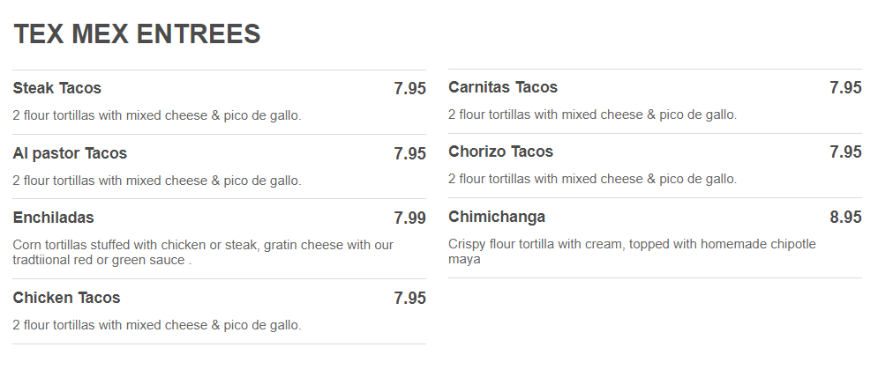Click the Carnitas Tacos price

tap(845, 88)
